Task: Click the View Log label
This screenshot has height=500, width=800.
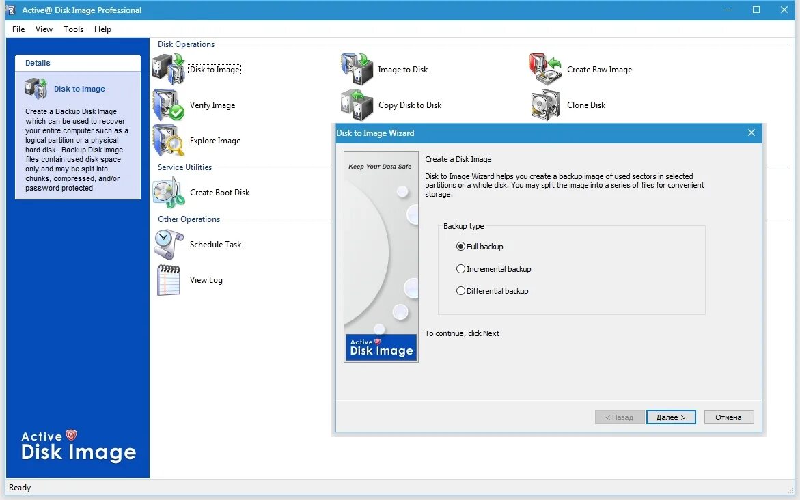Action: (x=206, y=280)
